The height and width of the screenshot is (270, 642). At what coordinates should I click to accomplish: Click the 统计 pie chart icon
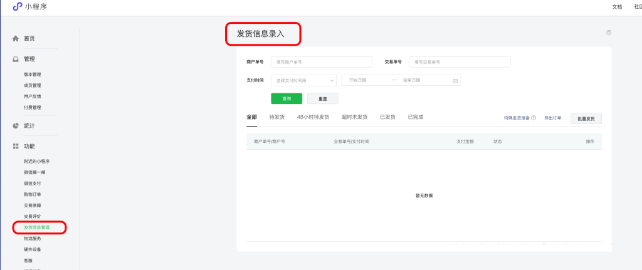pyautogui.click(x=16, y=126)
